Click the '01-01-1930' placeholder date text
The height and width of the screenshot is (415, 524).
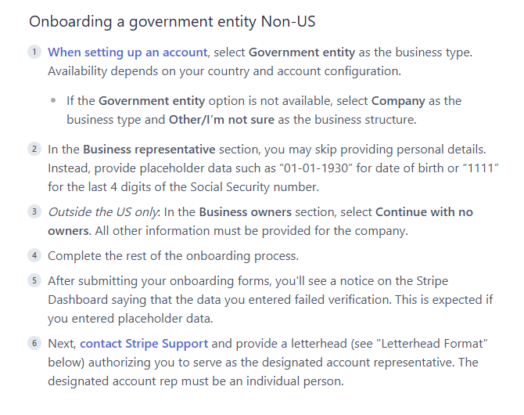[316, 168]
